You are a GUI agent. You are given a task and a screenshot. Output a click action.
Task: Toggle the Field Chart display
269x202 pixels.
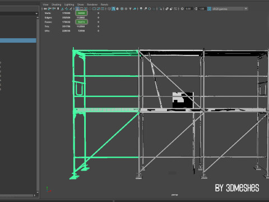click(94, 9)
